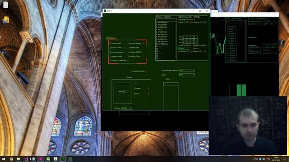Image resolution: width=289 pixels, height=162 pixels.
Task: Focus the 'банк' input field
Action: click(187, 75)
